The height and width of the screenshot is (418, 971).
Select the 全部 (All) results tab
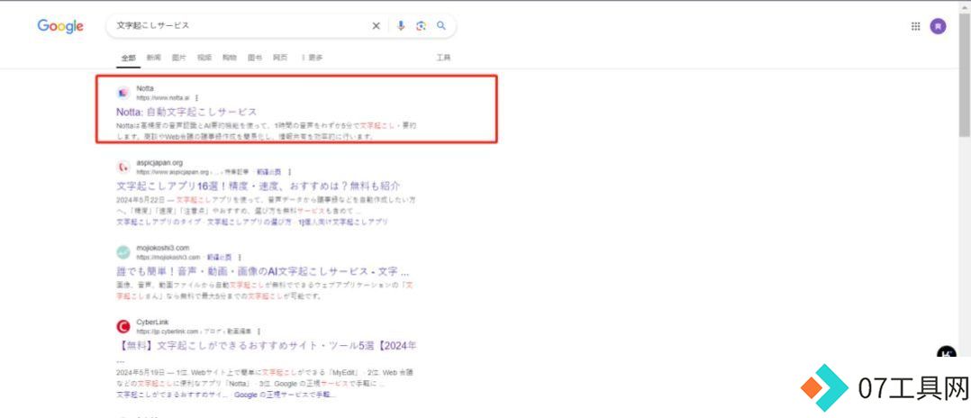click(x=128, y=58)
